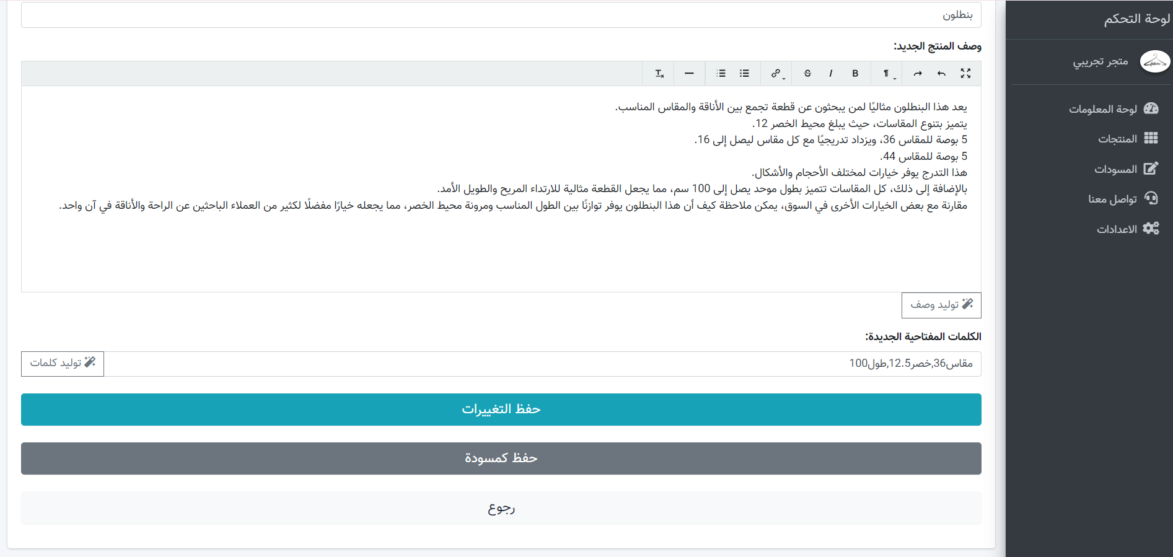
Task: Toggle fullscreen mode in the editor toolbar
Action: (965, 74)
